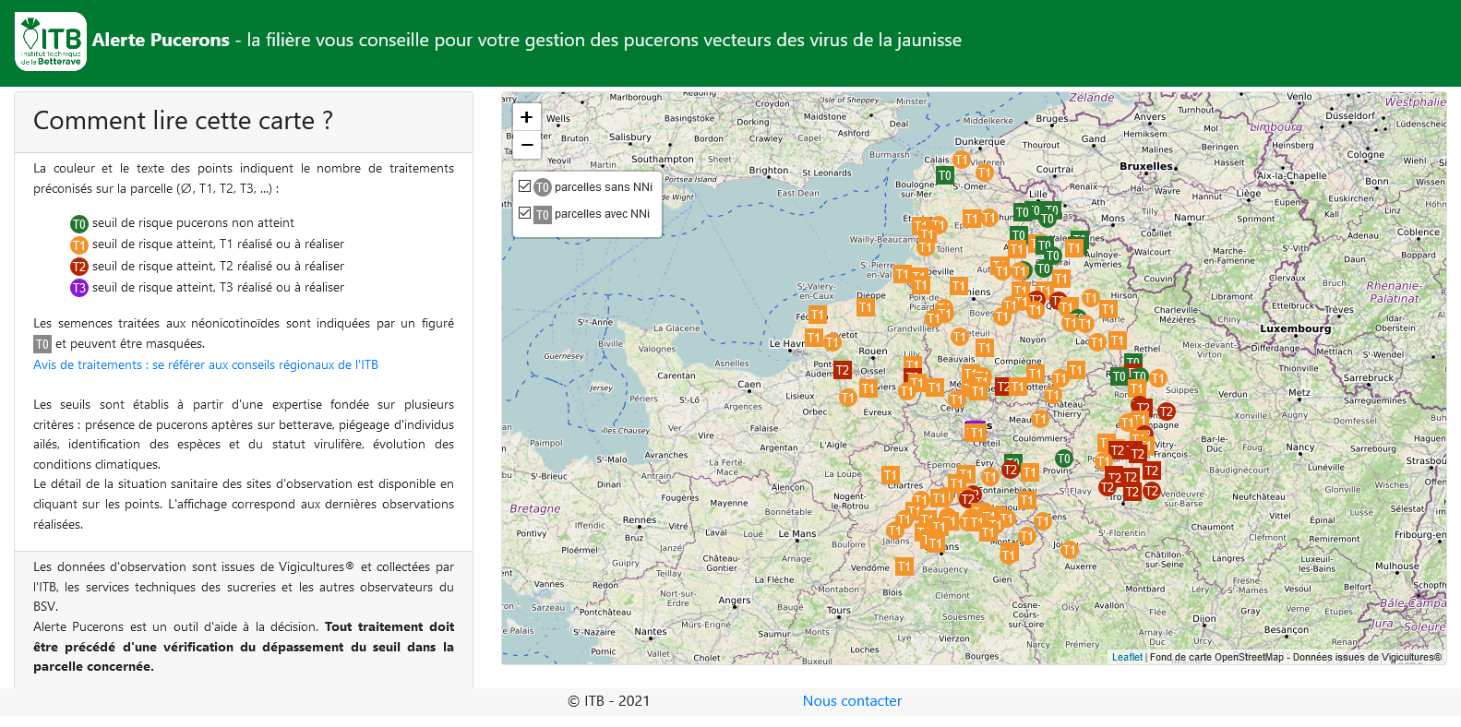Click the T0 green circle marker near Provins
Image resolution: width=1461 pixels, height=727 pixels.
(1063, 459)
